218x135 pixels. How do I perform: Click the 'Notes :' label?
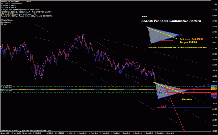(145, 16)
